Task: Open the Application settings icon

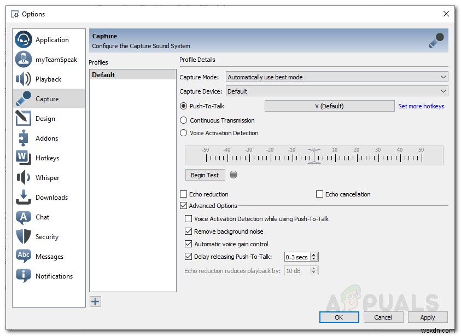Action: coord(22,39)
